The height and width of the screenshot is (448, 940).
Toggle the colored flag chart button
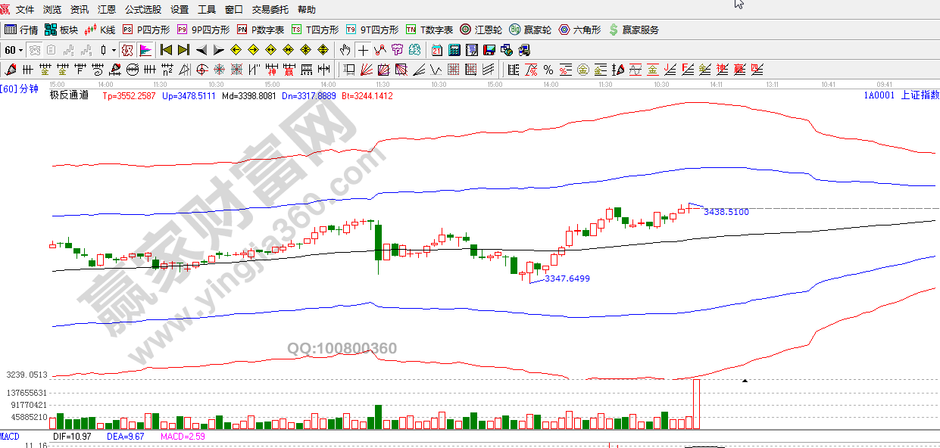pos(145,51)
